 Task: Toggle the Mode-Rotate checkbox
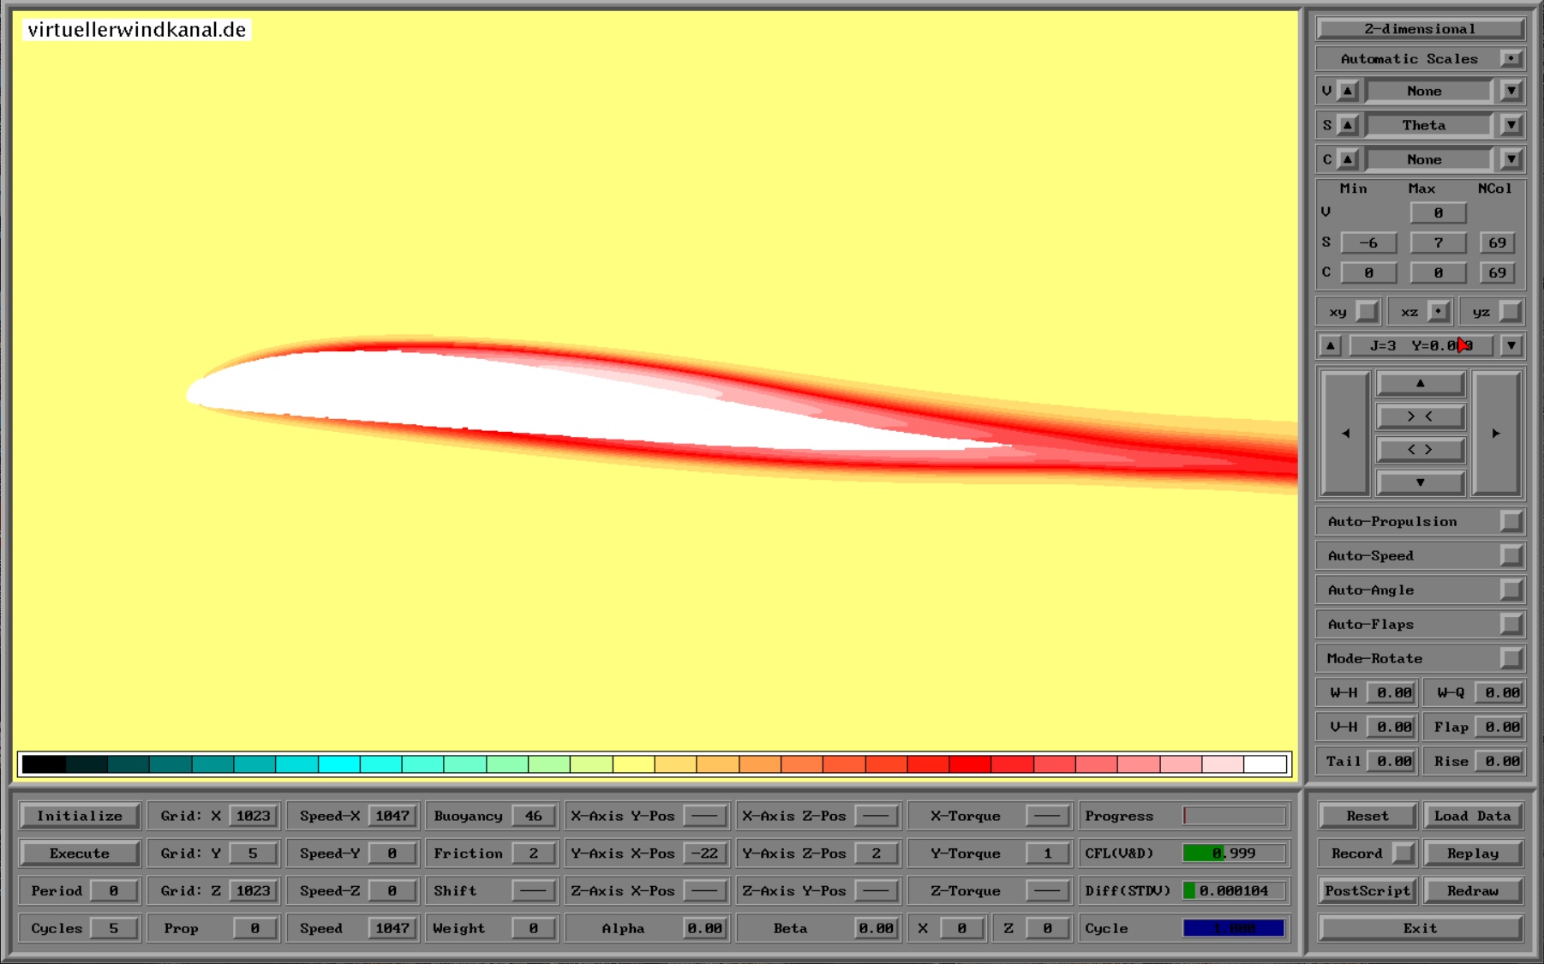tap(1511, 659)
